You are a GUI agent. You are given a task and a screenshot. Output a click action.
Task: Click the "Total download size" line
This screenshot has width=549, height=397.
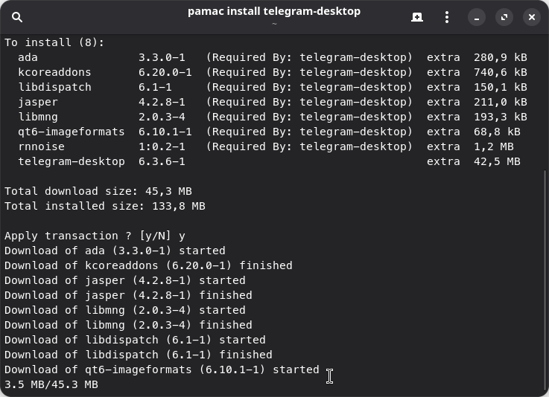pyautogui.click(x=98, y=191)
